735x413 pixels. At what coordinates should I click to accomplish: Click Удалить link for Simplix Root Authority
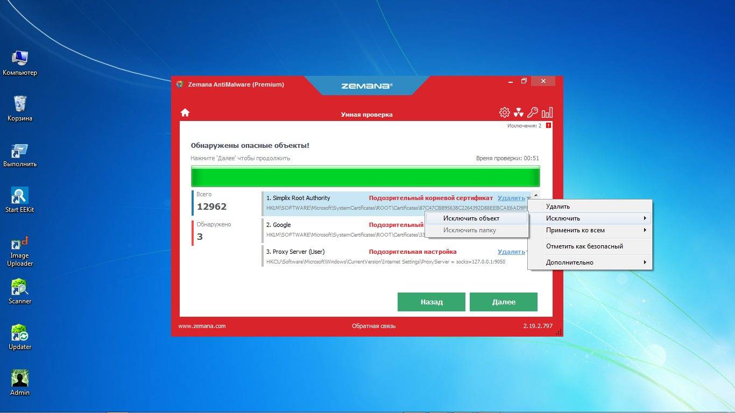click(511, 198)
